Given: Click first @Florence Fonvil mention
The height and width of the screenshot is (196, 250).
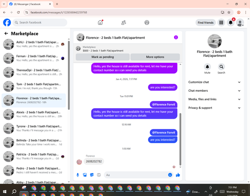Looking at the screenshot, I should pos(163,104).
